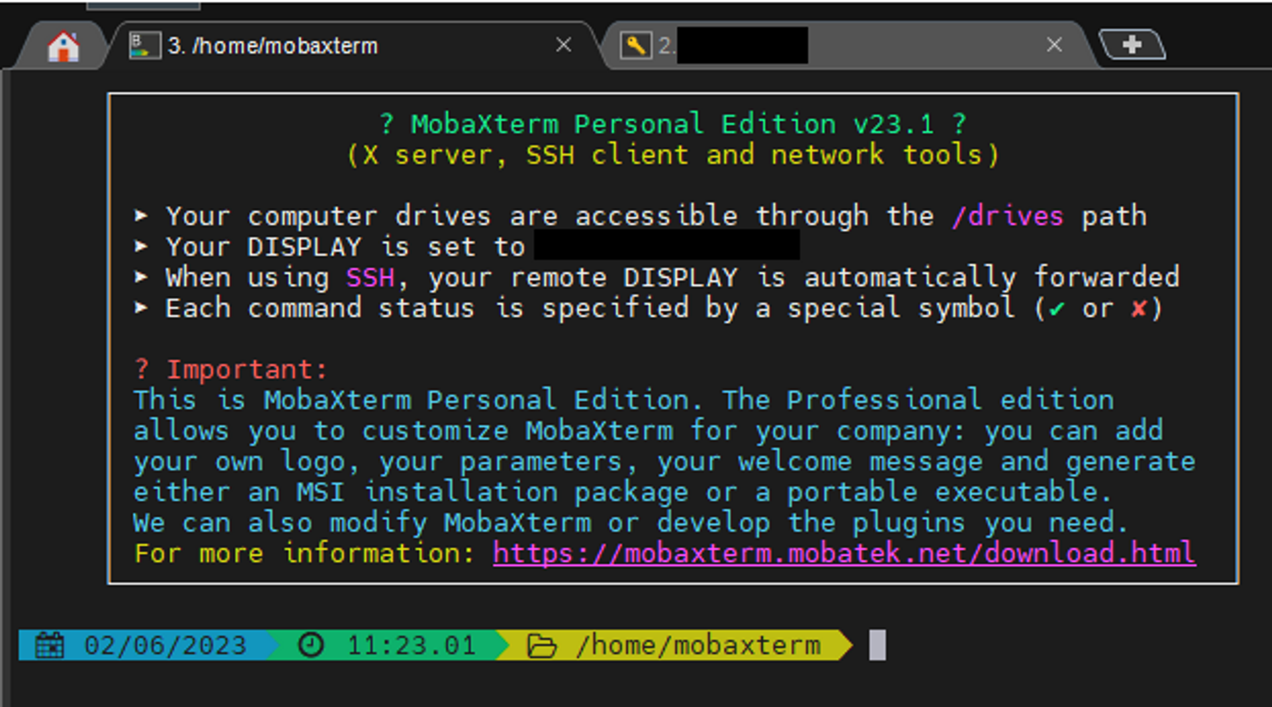Click the SSH key icon on tab 2
1272x707 pixels.
click(x=635, y=46)
